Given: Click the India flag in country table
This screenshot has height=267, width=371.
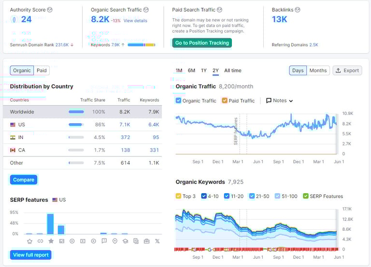Looking at the screenshot, I should tap(13, 138).
